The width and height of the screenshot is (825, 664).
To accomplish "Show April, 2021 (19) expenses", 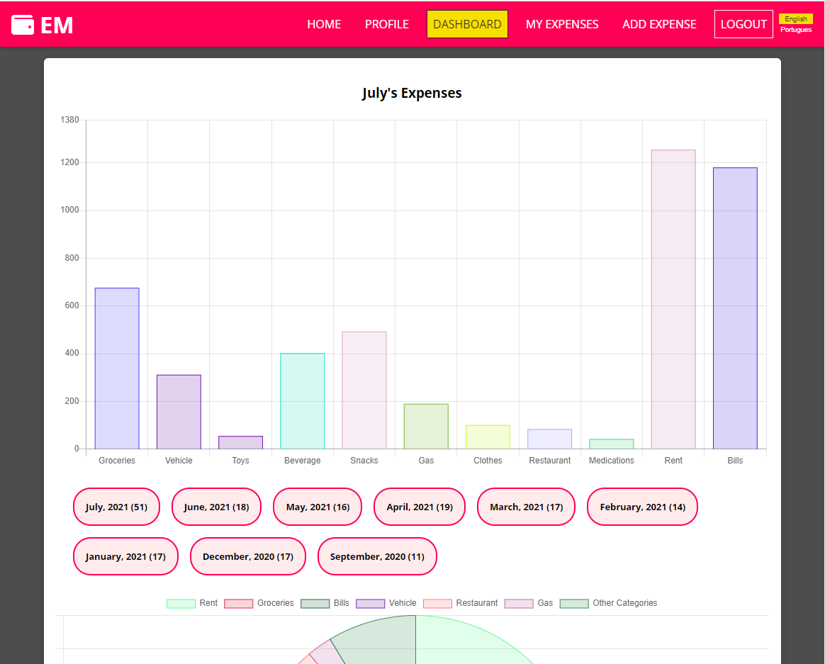I will click(420, 507).
